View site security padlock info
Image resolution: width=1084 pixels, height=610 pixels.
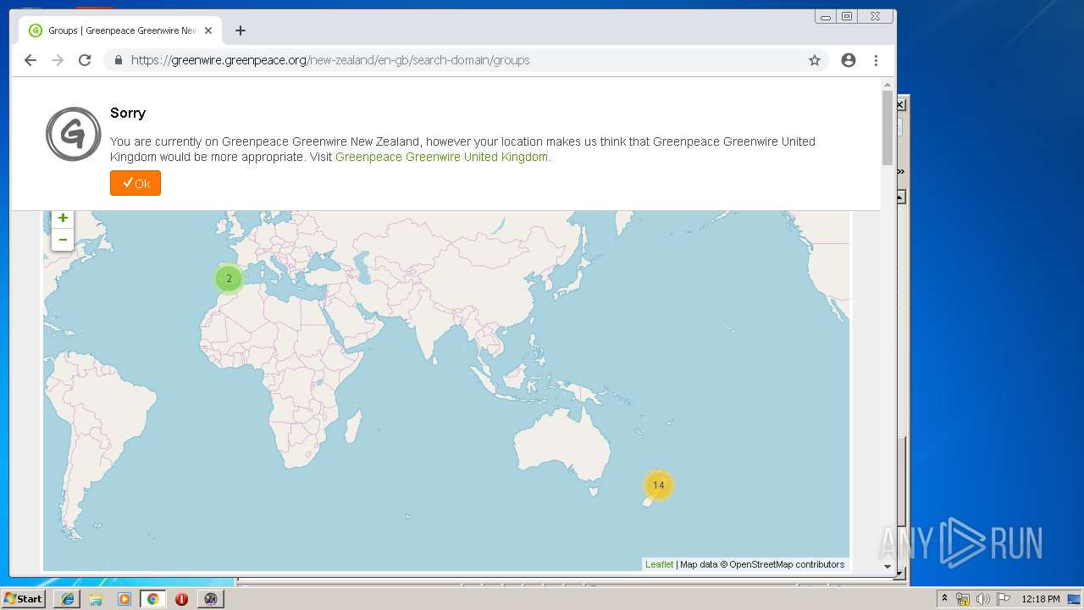(118, 60)
